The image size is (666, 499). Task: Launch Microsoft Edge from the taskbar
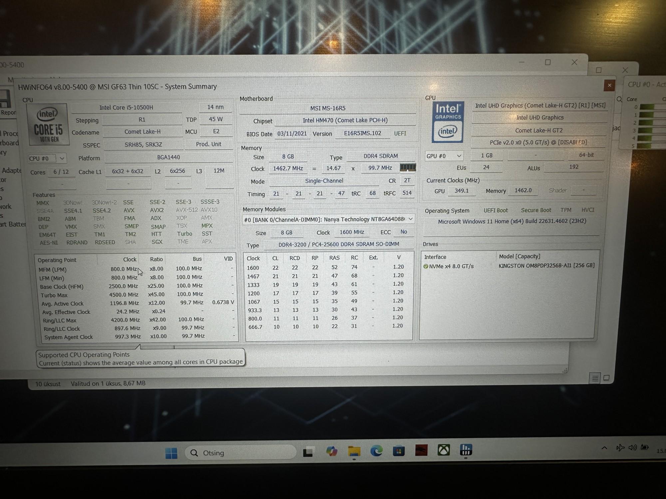click(x=376, y=451)
